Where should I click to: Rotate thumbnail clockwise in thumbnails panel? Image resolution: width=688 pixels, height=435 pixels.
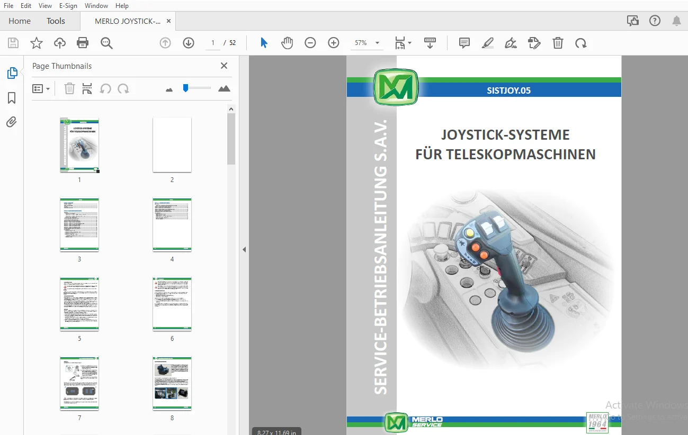pyautogui.click(x=123, y=88)
